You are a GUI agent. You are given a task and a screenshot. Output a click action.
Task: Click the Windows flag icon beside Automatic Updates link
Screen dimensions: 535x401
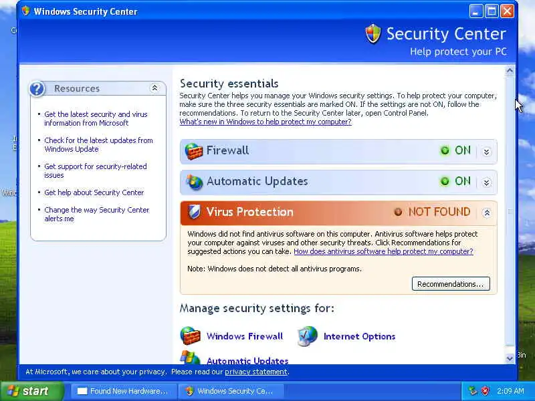coord(190,357)
